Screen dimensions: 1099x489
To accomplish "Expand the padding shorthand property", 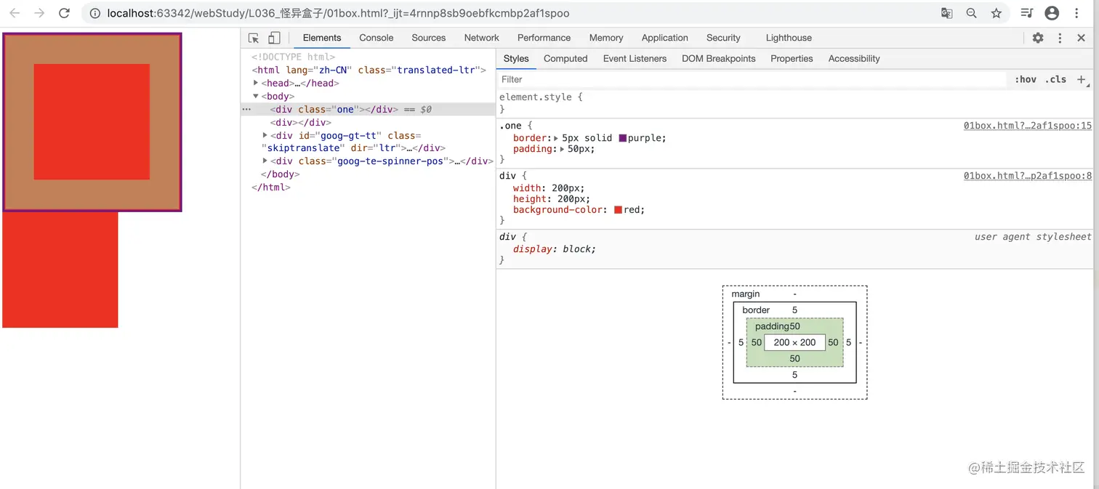I will (562, 149).
